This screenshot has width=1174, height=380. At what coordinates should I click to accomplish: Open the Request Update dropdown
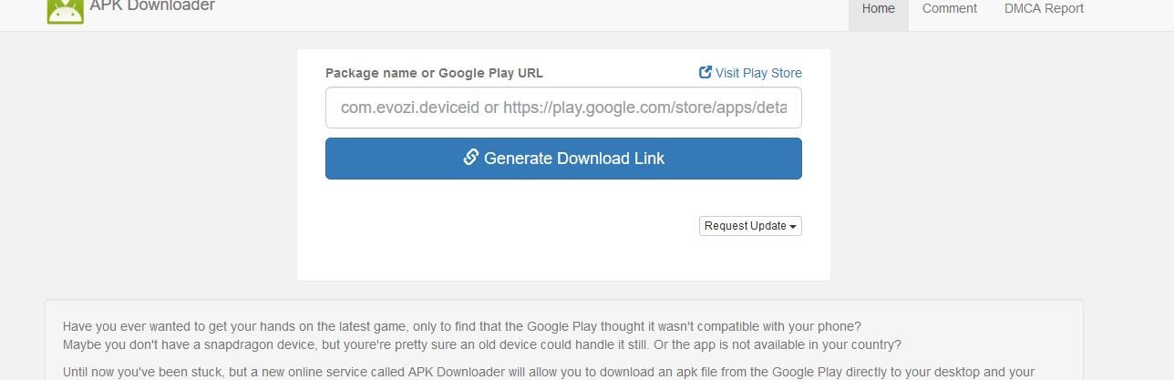pyautogui.click(x=749, y=226)
